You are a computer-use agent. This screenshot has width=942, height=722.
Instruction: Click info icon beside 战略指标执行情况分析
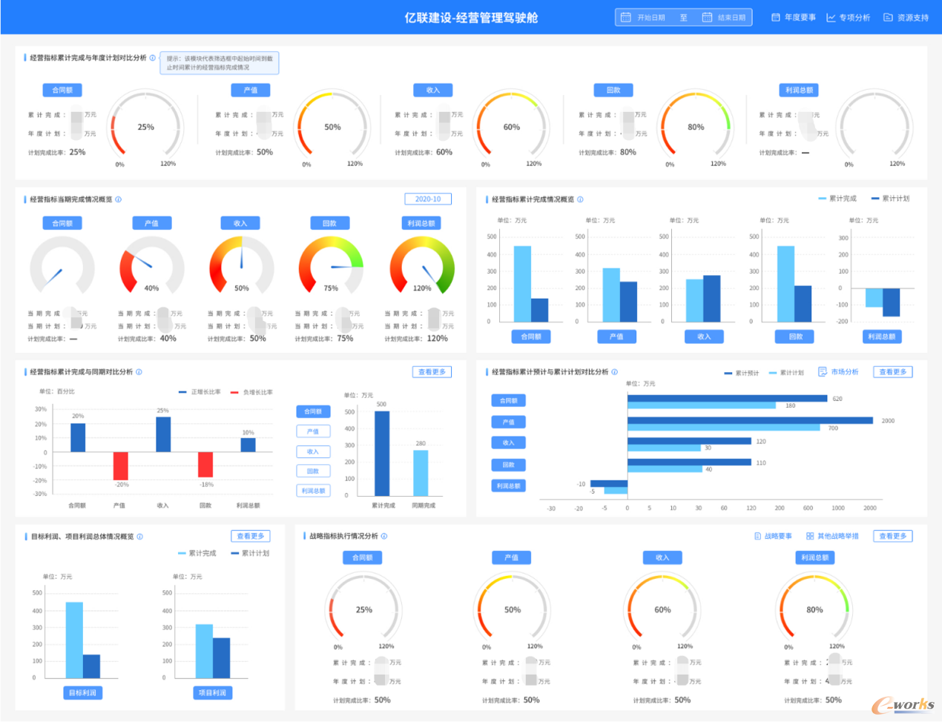click(383, 536)
